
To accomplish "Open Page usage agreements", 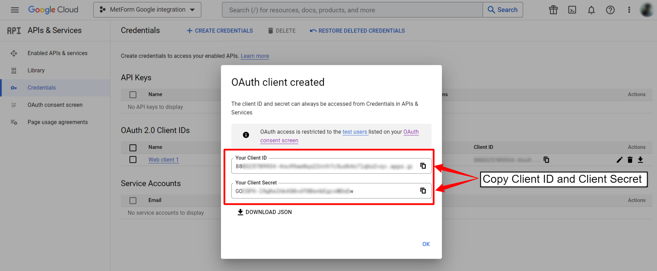I will pyautogui.click(x=58, y=122).
